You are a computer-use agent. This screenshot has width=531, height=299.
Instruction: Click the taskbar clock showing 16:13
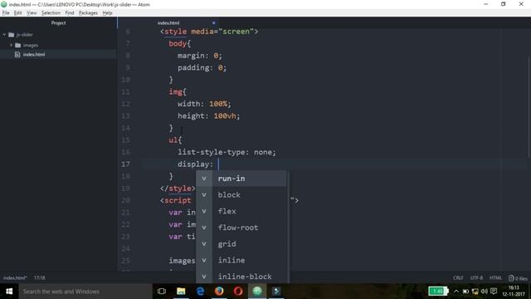(x=514, y=291)
